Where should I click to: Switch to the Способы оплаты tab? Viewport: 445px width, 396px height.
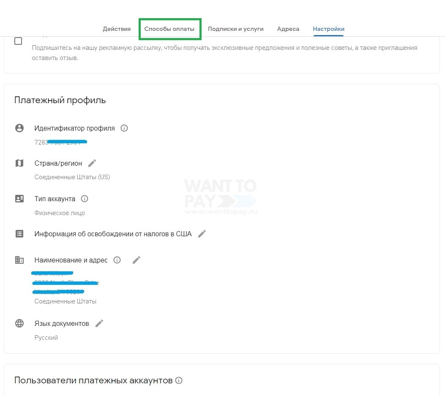tap(169, 29)
